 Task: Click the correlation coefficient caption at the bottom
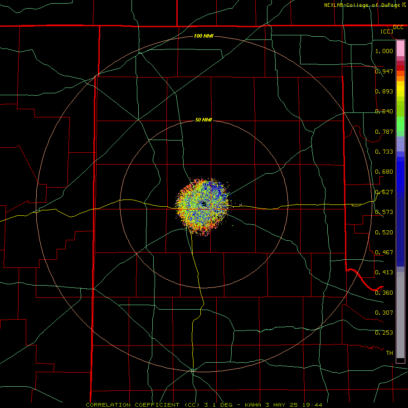204,405
